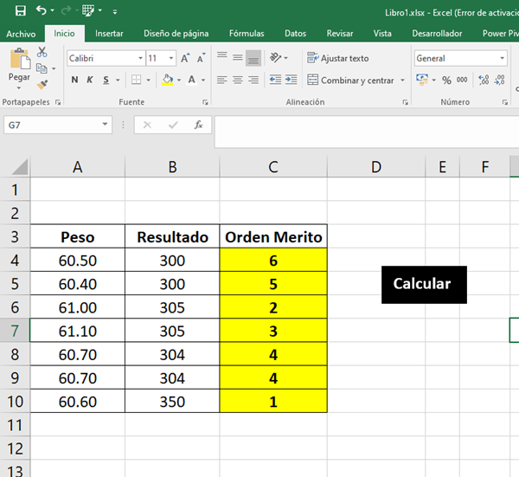Open Alineación dialog launcher

pyautogui.click(x=405, y=102)
